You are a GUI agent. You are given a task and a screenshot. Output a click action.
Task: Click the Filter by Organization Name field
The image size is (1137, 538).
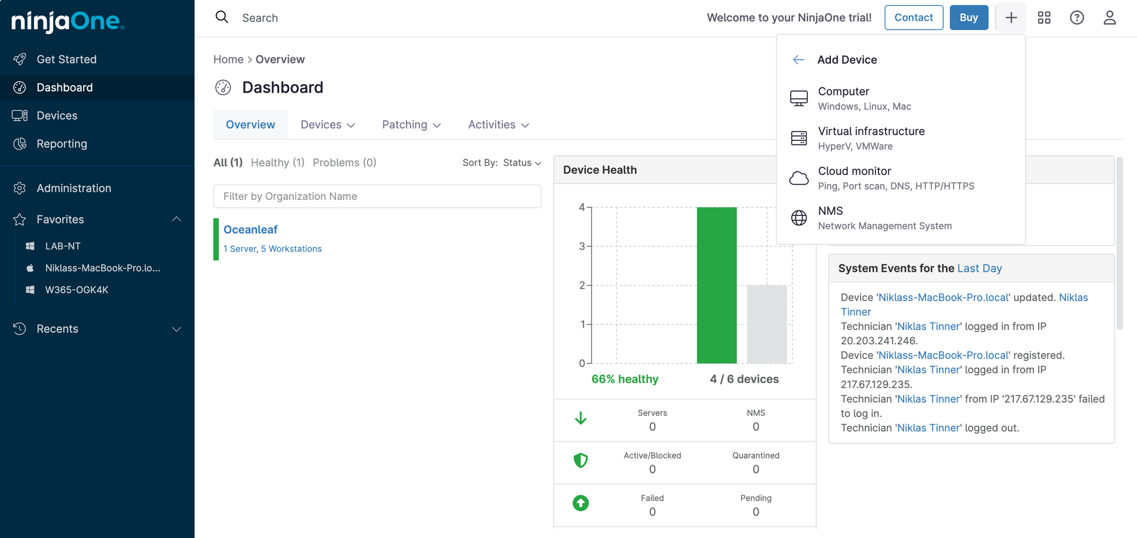point(377,196)
